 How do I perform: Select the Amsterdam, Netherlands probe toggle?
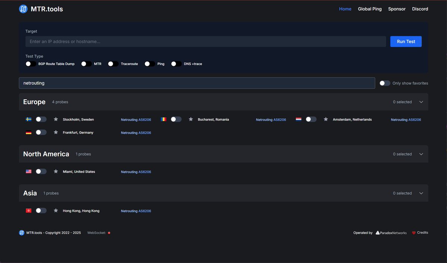tap(311, 119)
